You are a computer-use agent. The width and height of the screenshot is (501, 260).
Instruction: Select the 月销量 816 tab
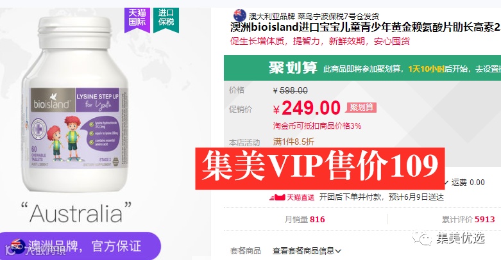click(305, 219)
